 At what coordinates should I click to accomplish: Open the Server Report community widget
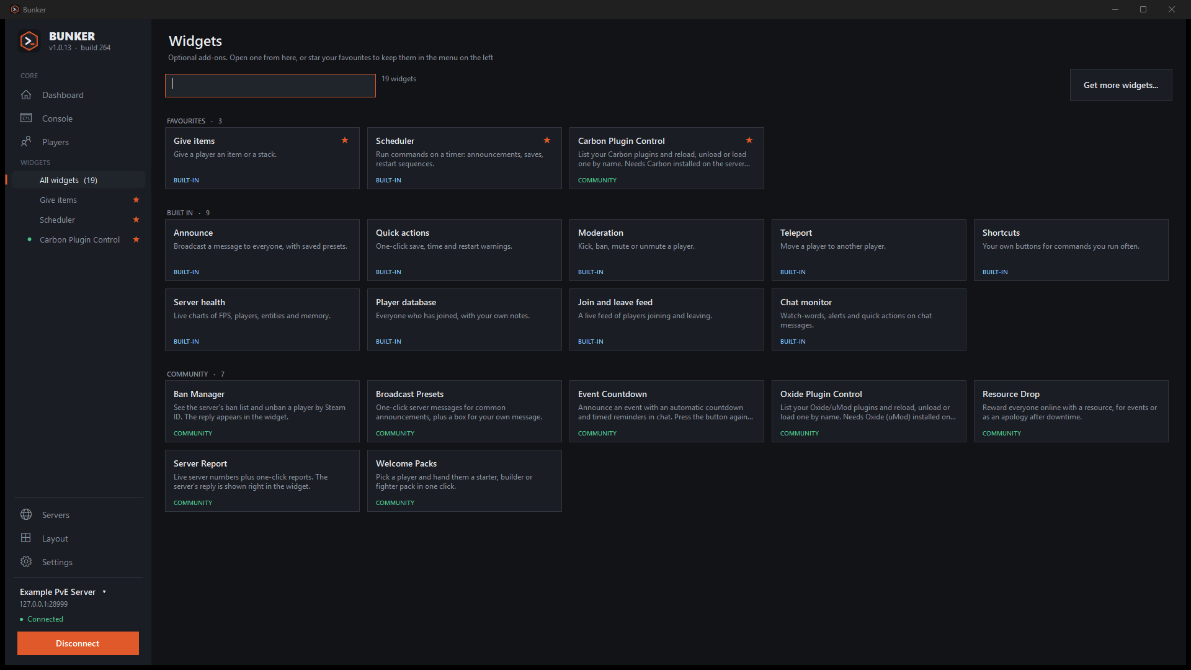coord(262,481)
